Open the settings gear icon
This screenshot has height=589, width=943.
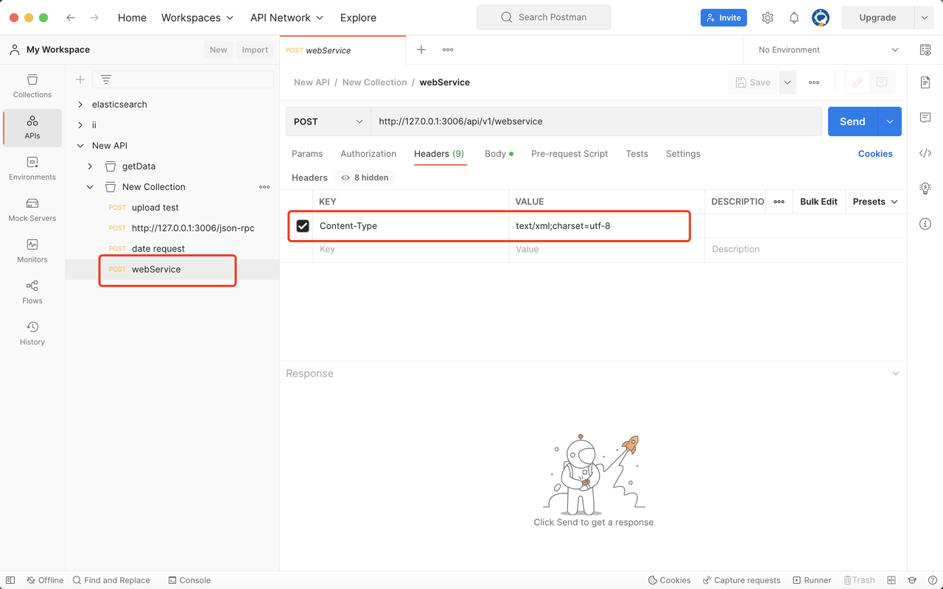768,18
